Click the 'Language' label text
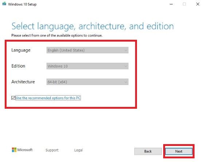 click(21, 50)
